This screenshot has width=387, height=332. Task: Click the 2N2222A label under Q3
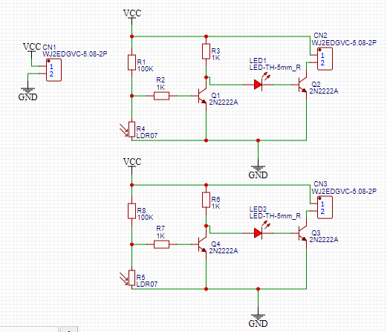point(324,240)
